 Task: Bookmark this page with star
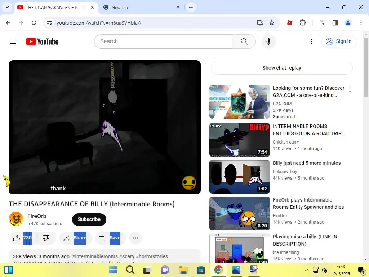pyautogui.click(x=272, y=23)
